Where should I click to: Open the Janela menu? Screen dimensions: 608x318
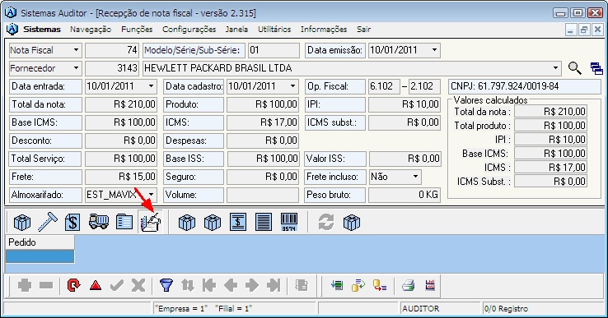tap(236, 29)
